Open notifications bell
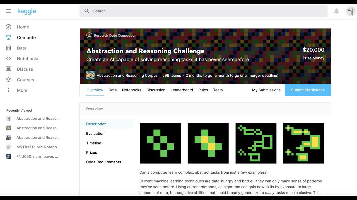The height and width of the screenshot is (200, 357). pyautogui.click(x=337, y=11)
